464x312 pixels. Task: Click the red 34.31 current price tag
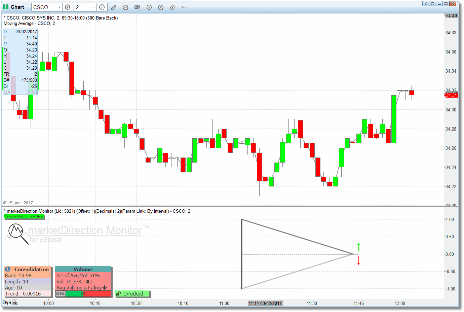click(x=451, y=95)
